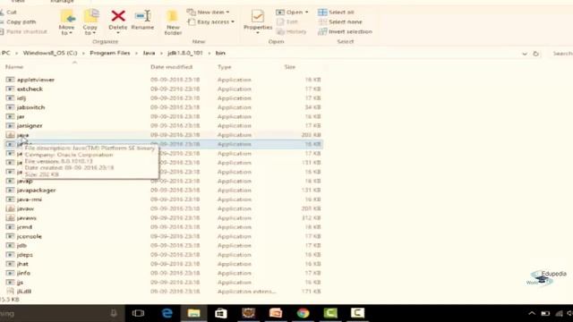Click the Program Files breadcrumb

click(110, 53)
